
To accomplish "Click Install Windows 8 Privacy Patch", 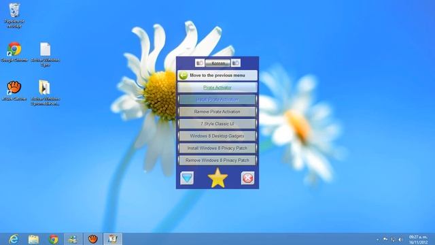I will 217,148.
